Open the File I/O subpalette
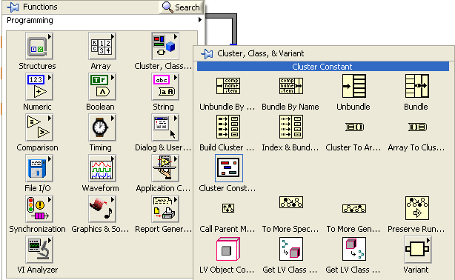 (39, 168)
